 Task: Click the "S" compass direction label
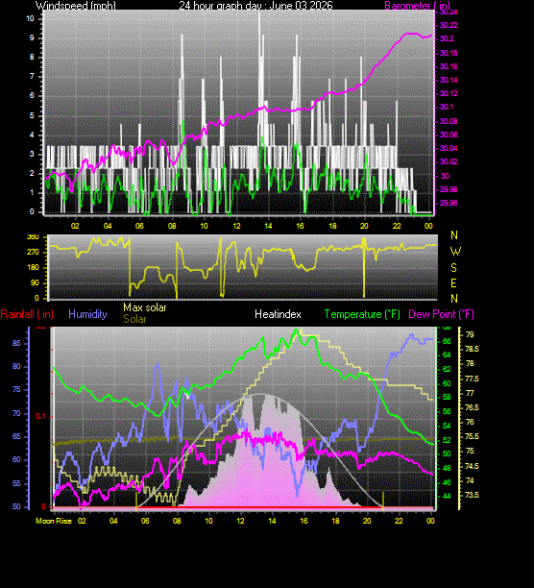[x=454, y=268]
